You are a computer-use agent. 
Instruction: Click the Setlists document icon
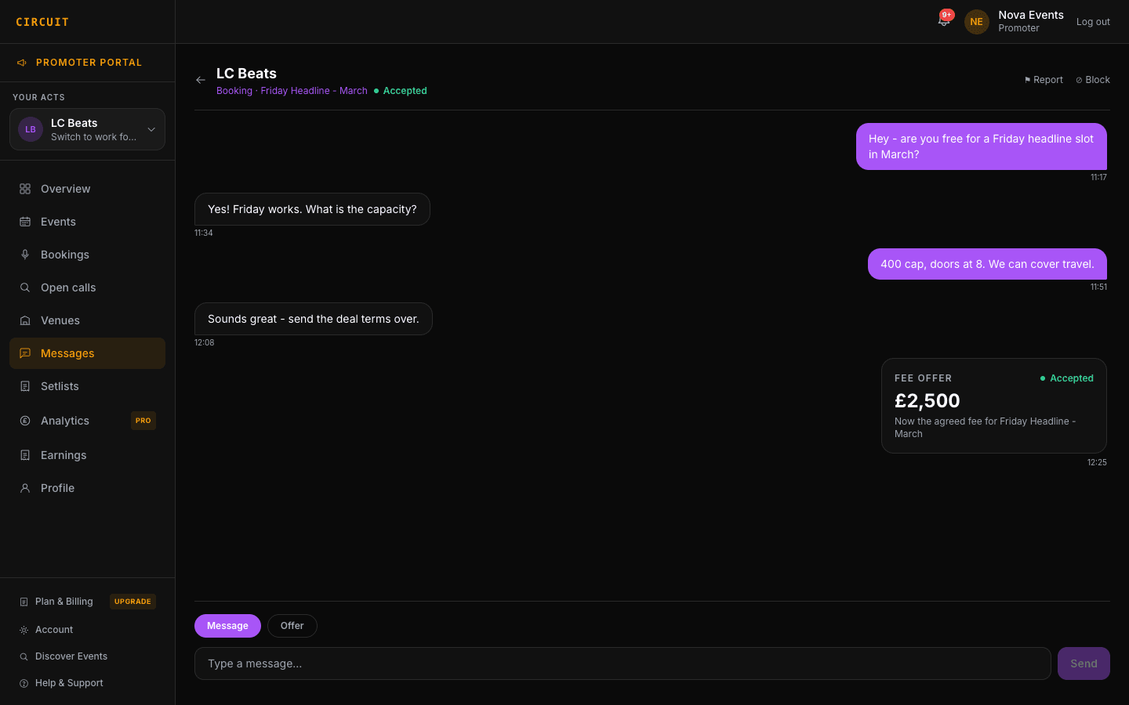point(25,386)
